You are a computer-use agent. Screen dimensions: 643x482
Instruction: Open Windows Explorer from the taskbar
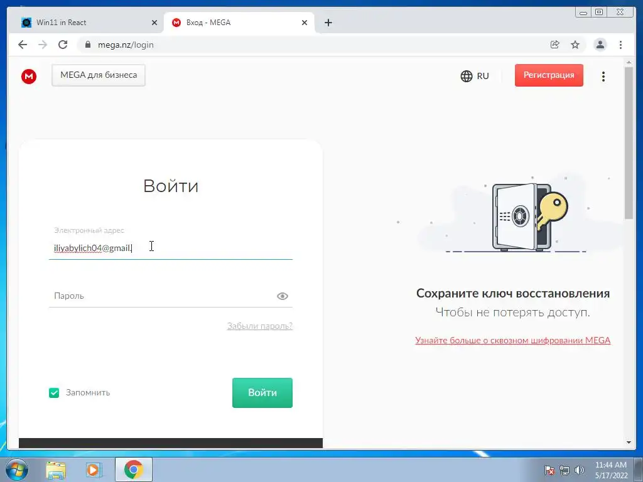pyautogui.click(x=56, y=469)
